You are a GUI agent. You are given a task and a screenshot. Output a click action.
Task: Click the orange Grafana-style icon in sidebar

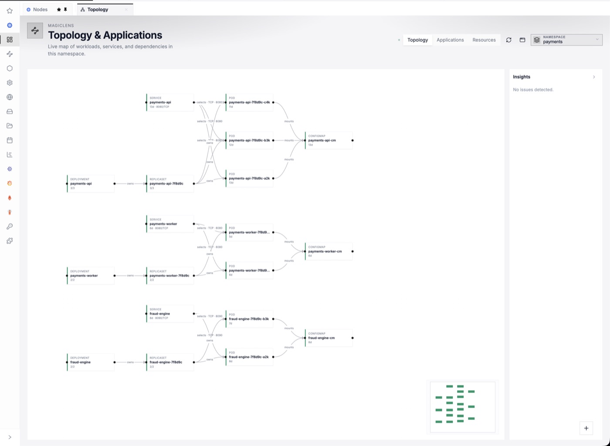point(10,183)
